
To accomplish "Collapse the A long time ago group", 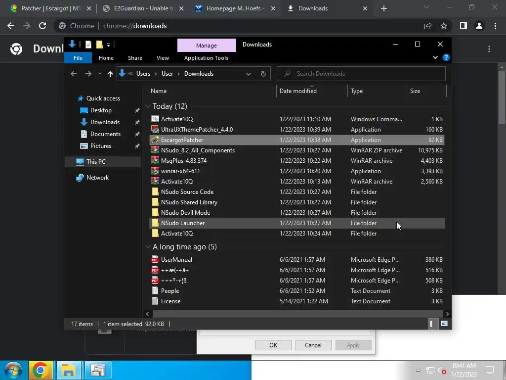I will pyautogui.click(x=148, y=246).
